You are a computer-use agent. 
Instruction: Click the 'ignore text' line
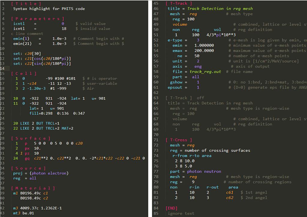(181, 213)
